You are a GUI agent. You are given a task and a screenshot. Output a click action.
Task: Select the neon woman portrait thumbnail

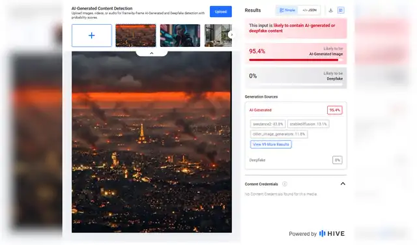(180, 35)
